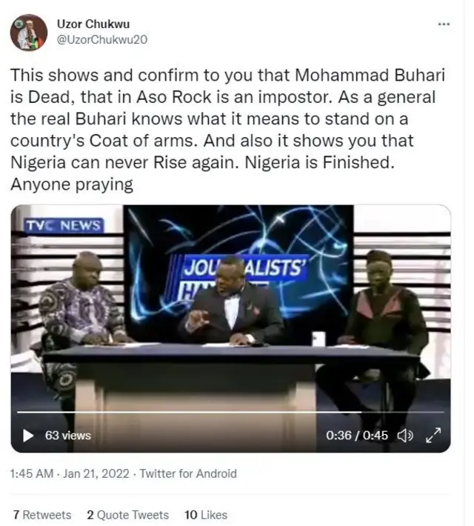The height and width of the screenshot is (526, 474).
Task: View the 7 Retweets list
Action: [x=42, y=514]
